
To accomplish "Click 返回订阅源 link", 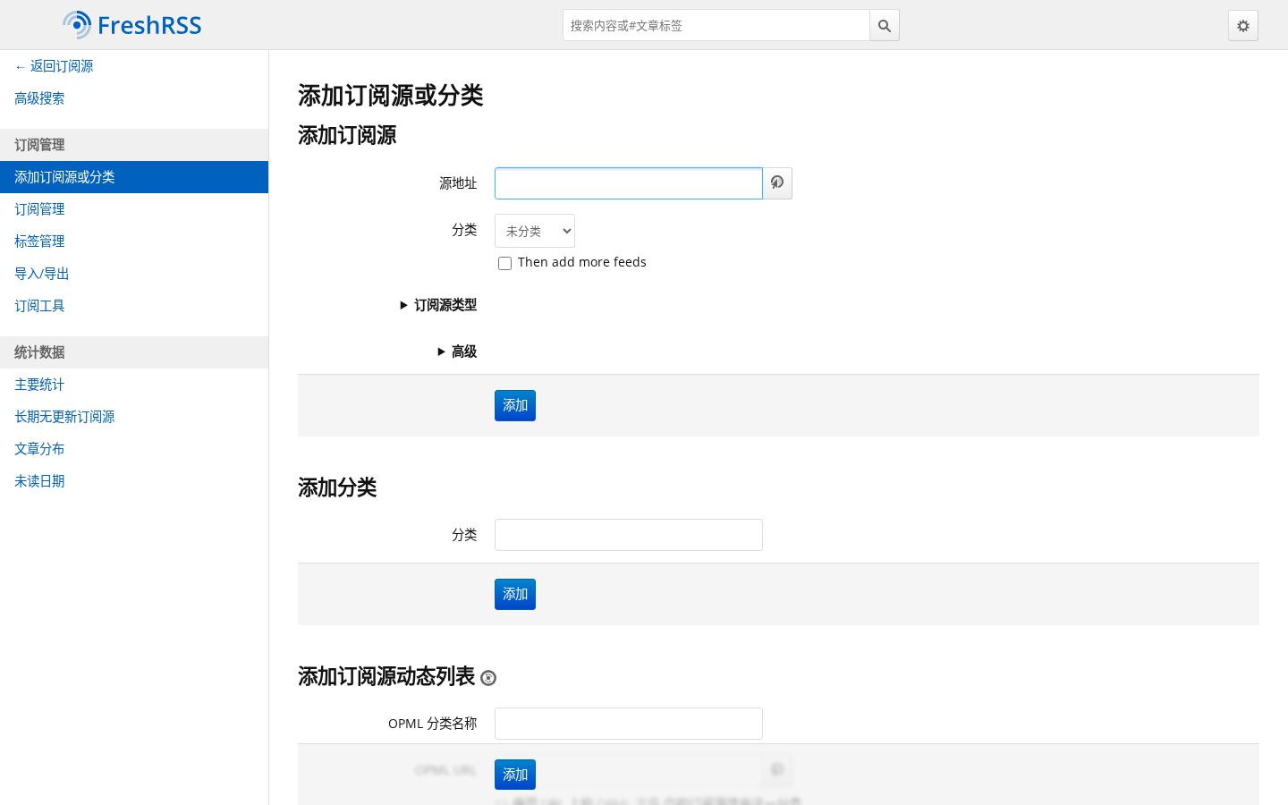I will tap(54, 66).
